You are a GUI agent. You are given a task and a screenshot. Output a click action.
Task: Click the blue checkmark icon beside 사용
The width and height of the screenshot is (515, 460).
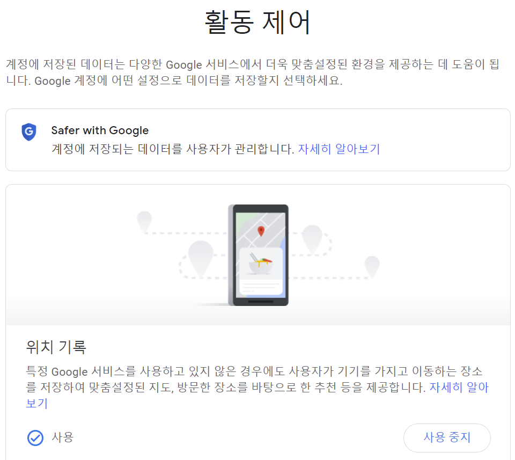coord(35,437)
